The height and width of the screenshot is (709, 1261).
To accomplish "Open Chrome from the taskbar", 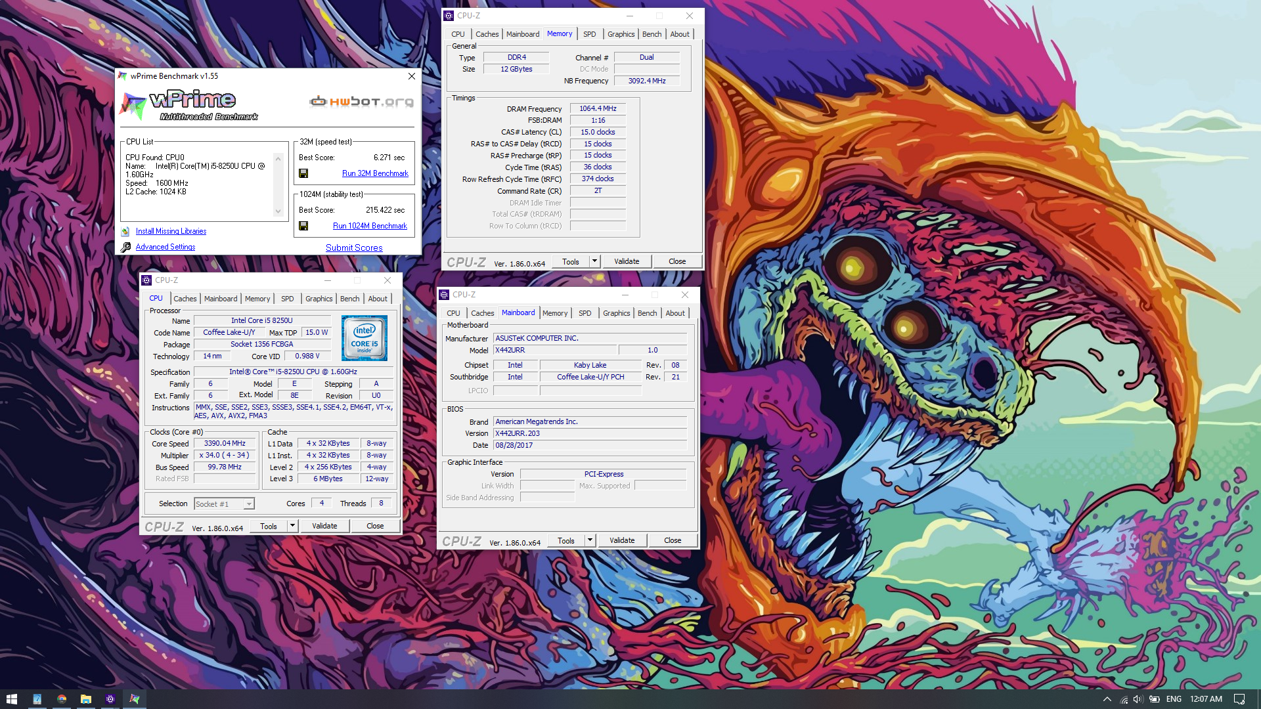I will point(62,699).
